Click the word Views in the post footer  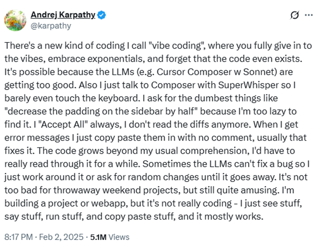pos(119,237)
